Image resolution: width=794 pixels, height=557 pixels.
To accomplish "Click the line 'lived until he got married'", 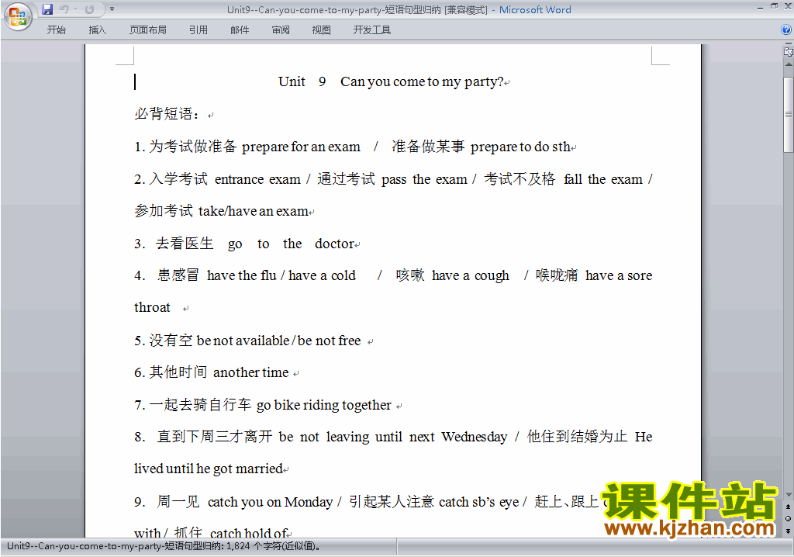I will click(x=208, y=469).
